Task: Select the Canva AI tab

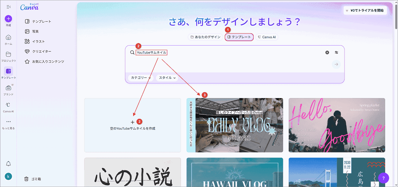Action: (x=267, y=37)
